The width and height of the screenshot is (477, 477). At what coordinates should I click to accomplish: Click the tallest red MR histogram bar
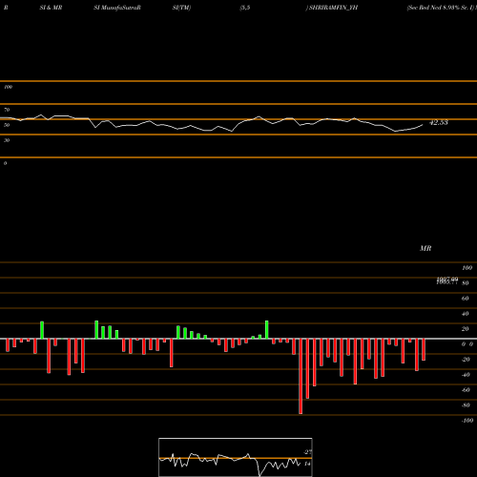tap(301, 376)
